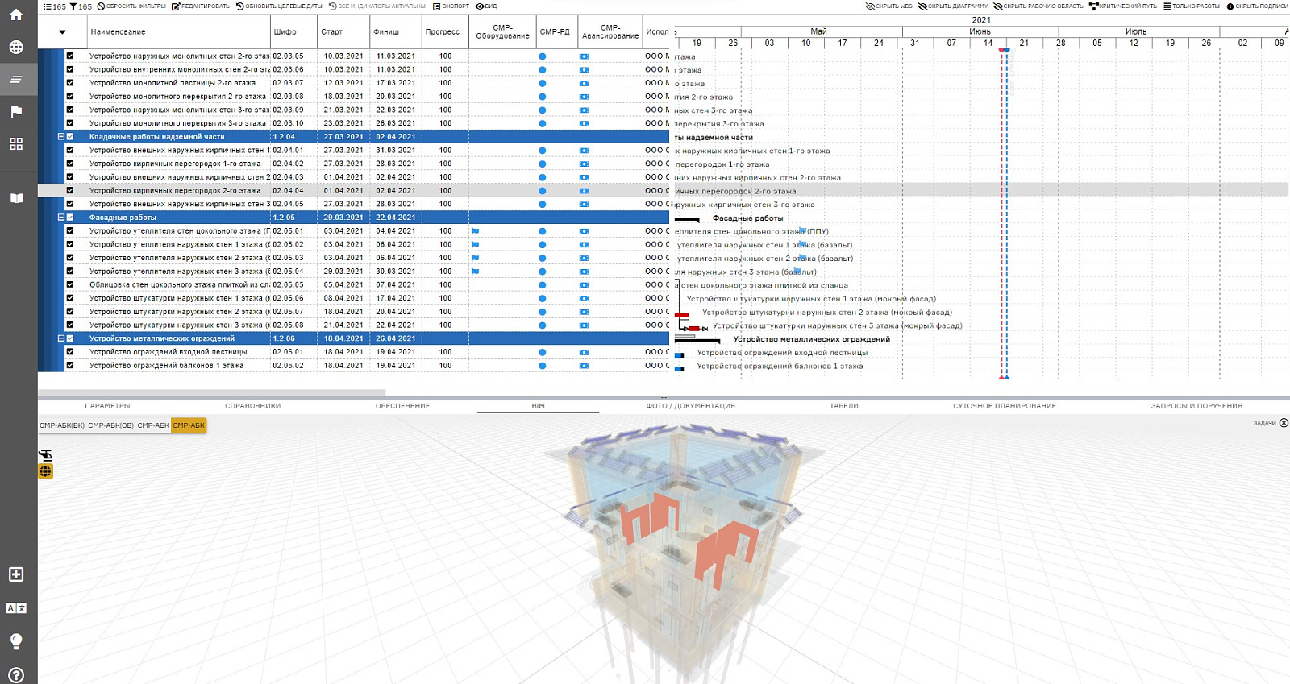
Task: Select the СМР-АБК(ОВ) model button
Action: click(x=110, y=425)
